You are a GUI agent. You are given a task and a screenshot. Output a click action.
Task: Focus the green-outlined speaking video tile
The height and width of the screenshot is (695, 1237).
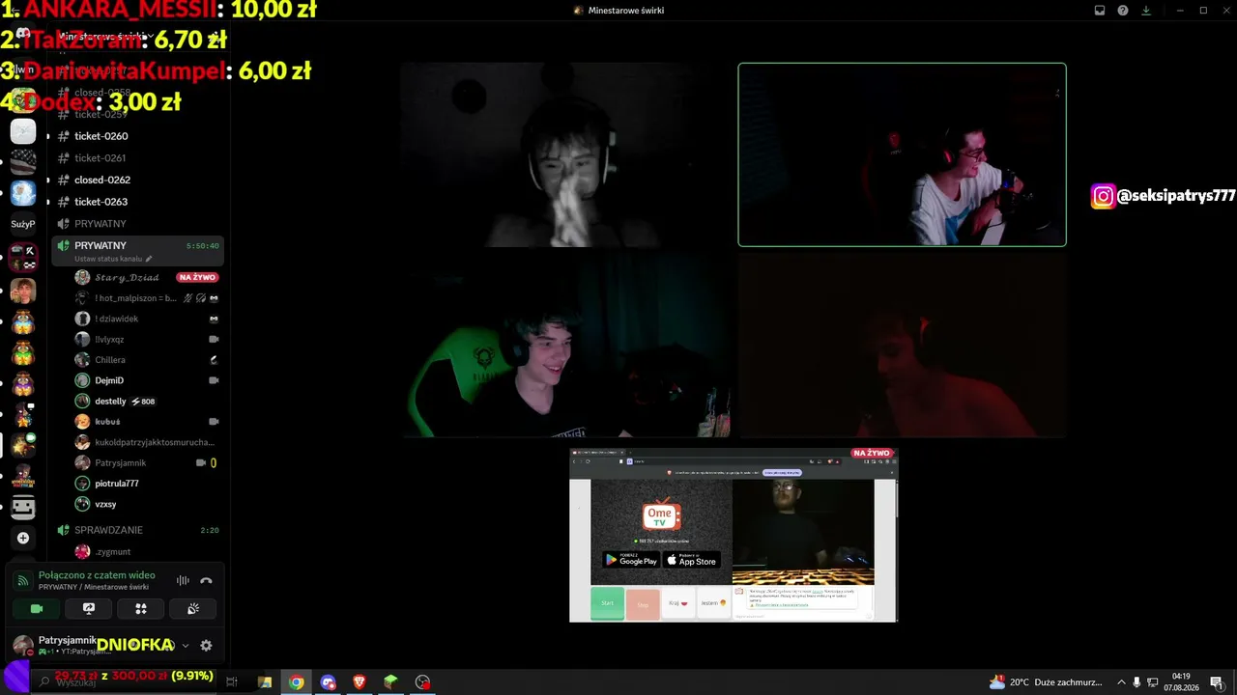(902, 154)
